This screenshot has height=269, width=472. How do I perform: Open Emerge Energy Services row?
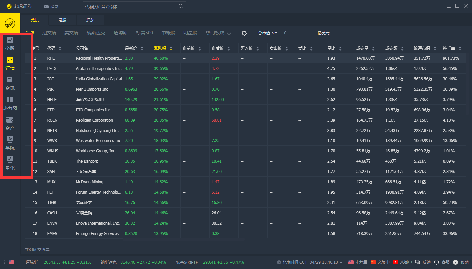click(x=245, y=233)
